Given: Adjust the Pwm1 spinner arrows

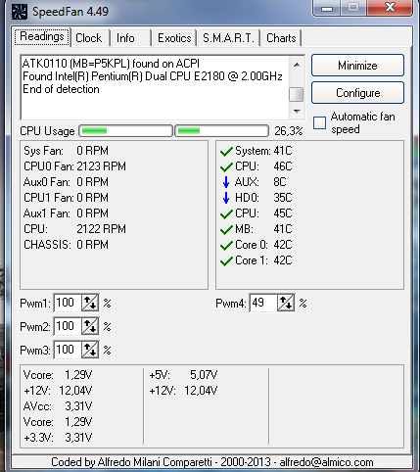Looking at the screenshot, I should tap(90, 303).
